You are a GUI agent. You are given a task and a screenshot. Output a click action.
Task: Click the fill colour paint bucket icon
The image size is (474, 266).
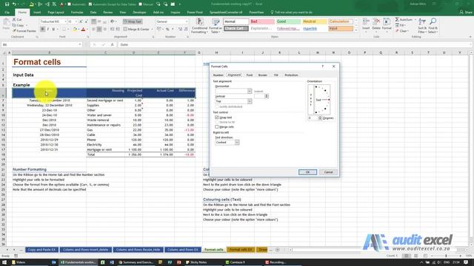(75, 30)
